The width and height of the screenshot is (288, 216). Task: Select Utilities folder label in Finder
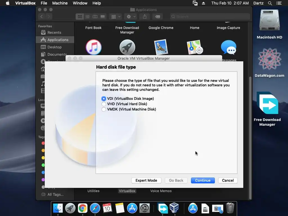(x=93, y=191)
